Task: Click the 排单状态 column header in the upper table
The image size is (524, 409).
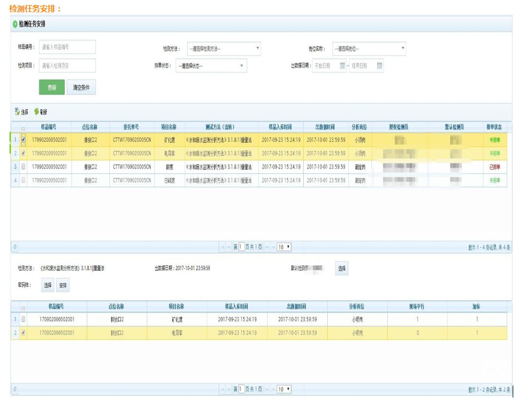Action: (494, 127)
